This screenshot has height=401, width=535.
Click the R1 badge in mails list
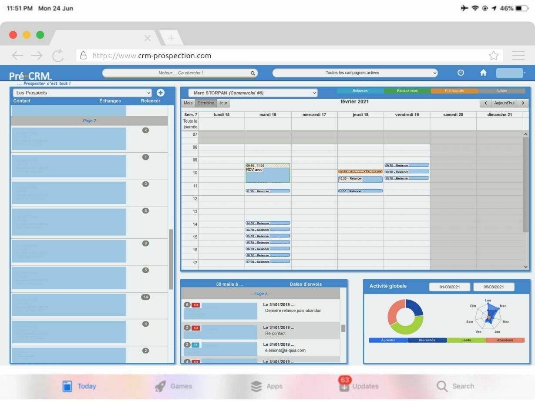click(196, 345)
